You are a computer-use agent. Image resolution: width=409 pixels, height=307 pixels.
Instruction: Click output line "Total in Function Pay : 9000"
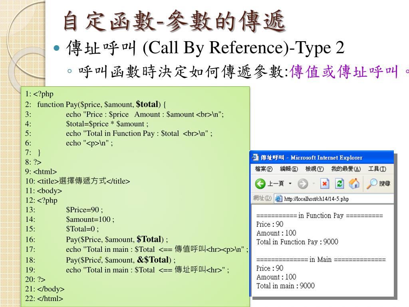(x=297, y=242)
